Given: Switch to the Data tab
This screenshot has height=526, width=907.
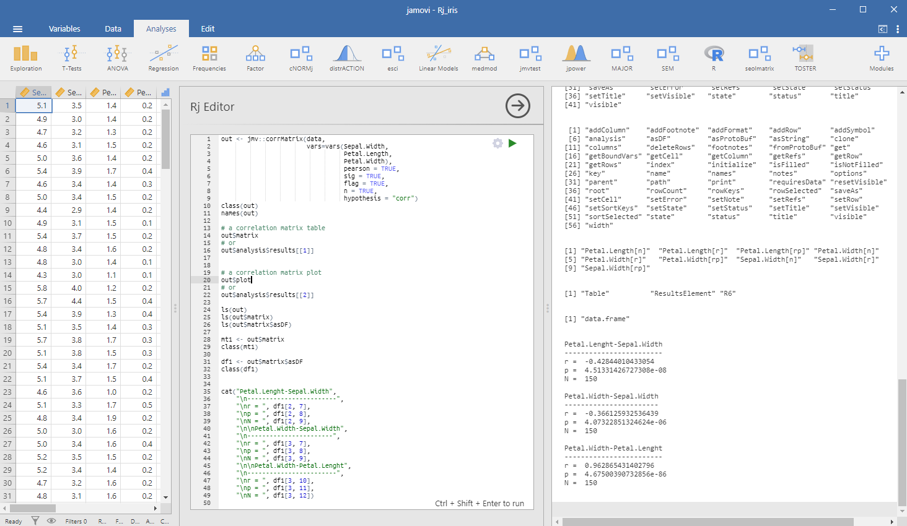Looking at the screenshot, I should click(x=113, y=28).
